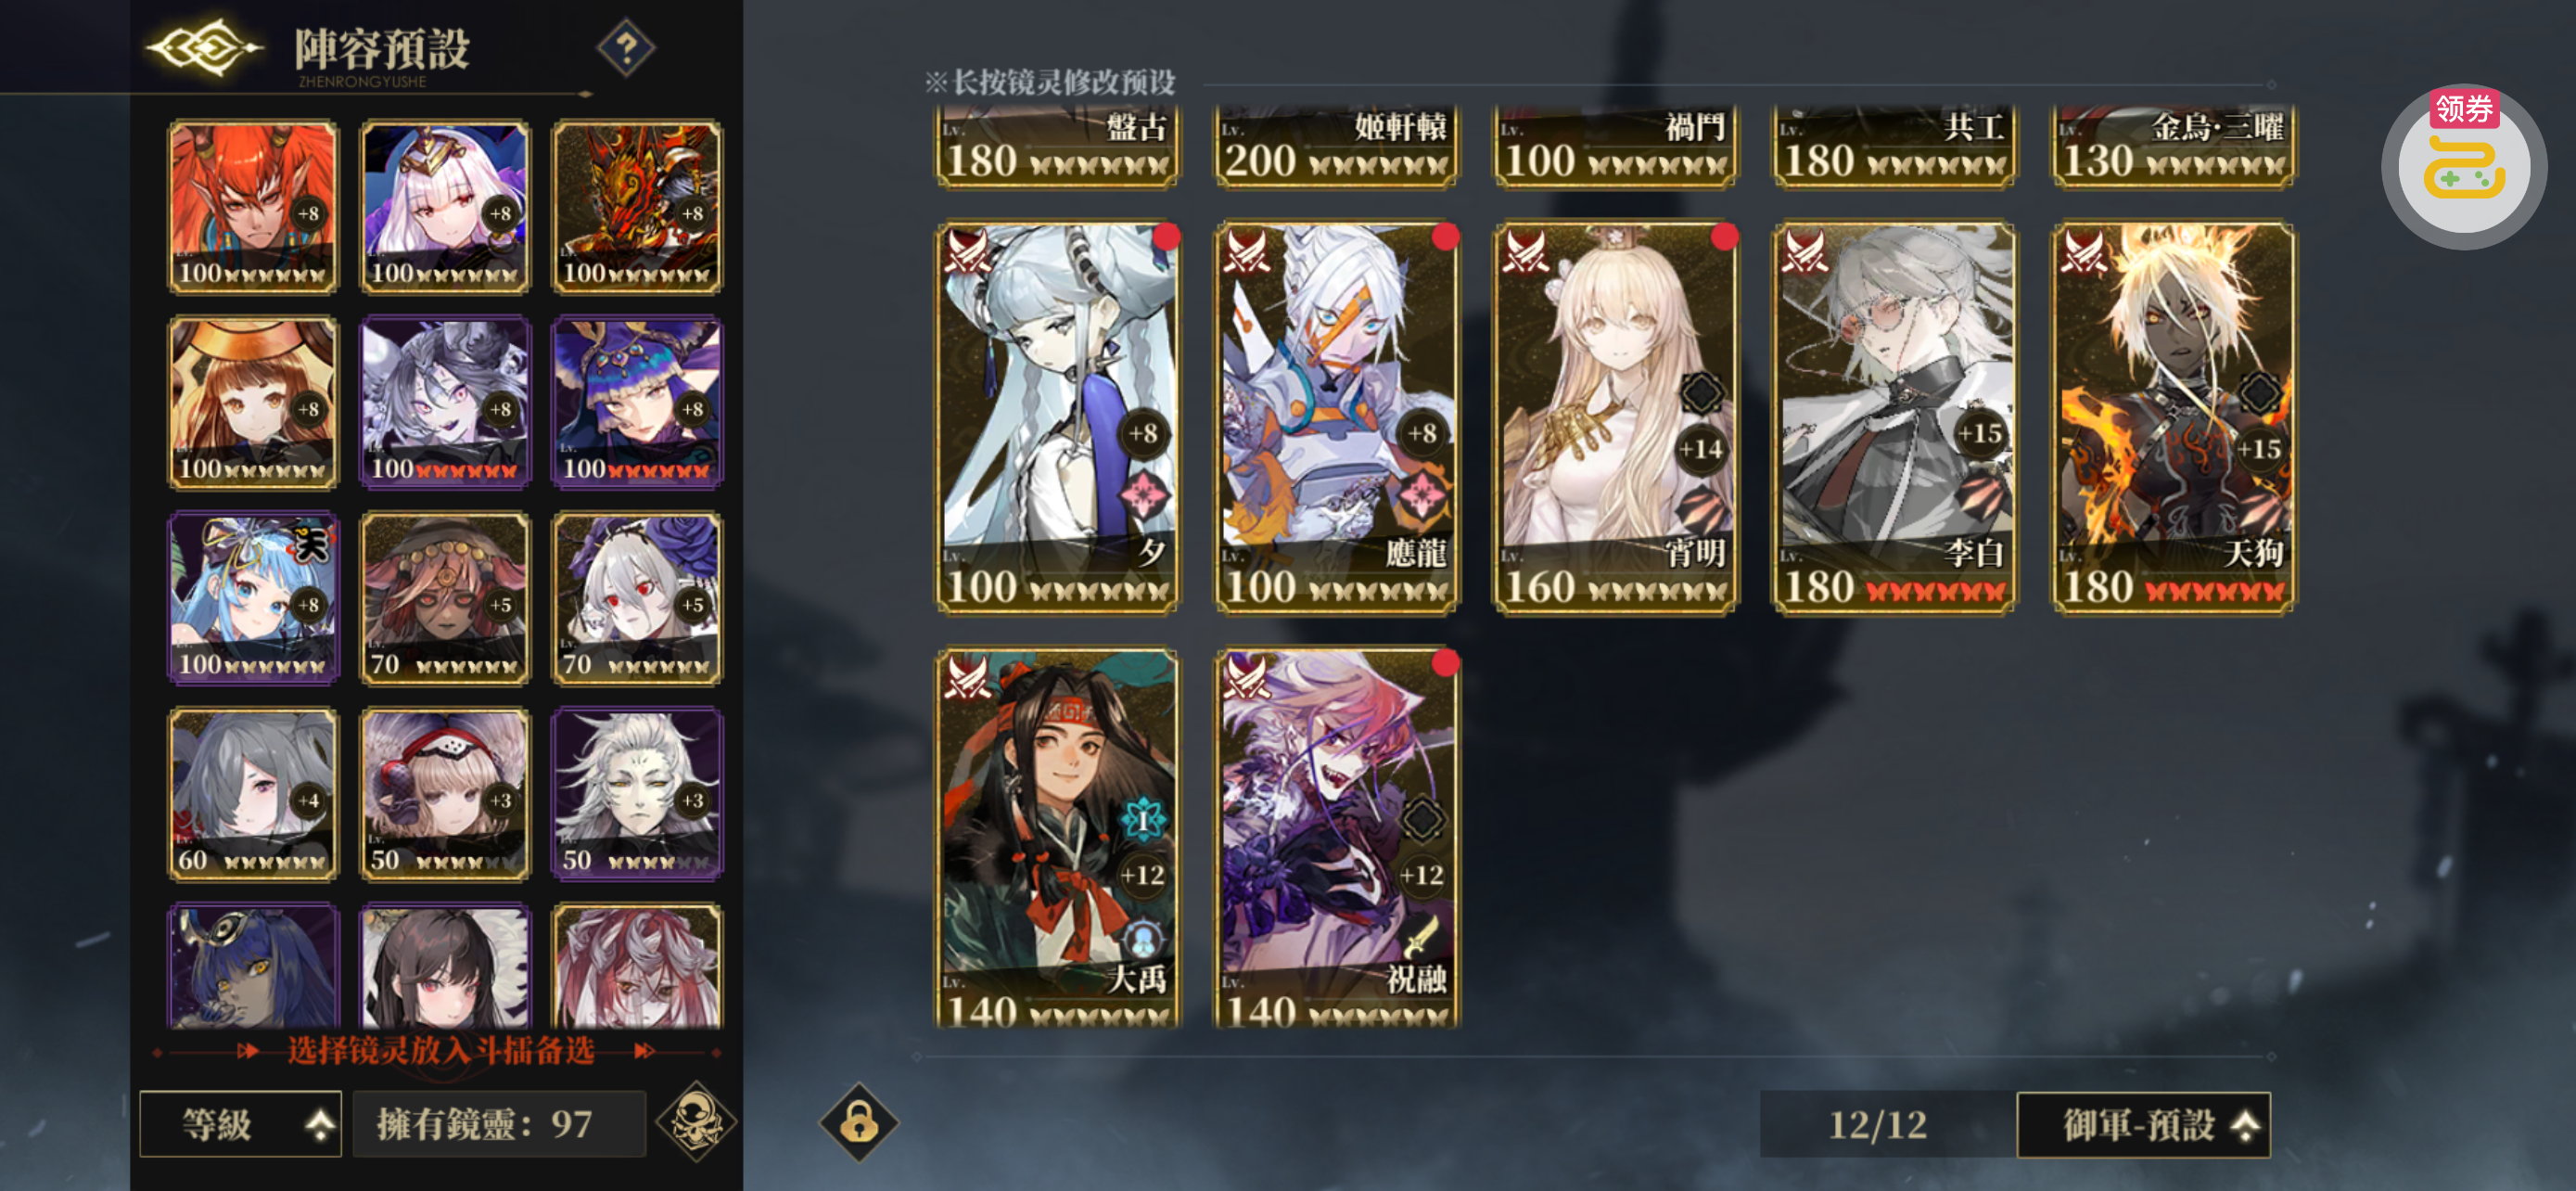This screenshot has height=1191, width=2576.
Task: Tap crossed swords icon on 夕 card
Action: pos(968,250)
